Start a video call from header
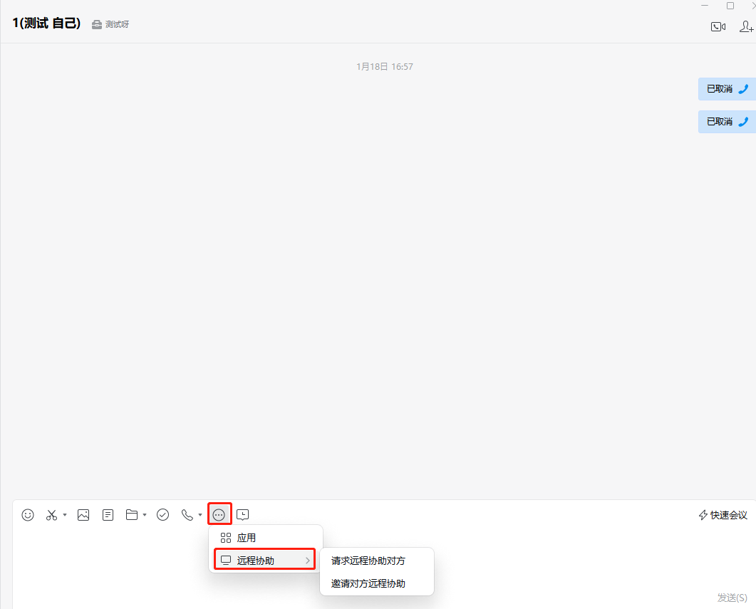Screen dimensions: 756x609 click(718, 27)
